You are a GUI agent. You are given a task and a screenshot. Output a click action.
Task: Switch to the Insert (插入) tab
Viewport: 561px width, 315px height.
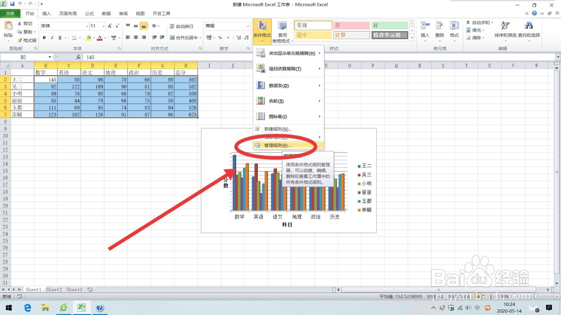point(47,14)
